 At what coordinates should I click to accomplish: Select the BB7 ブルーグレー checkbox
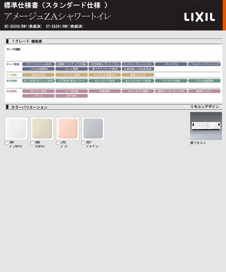click(83, 143)
